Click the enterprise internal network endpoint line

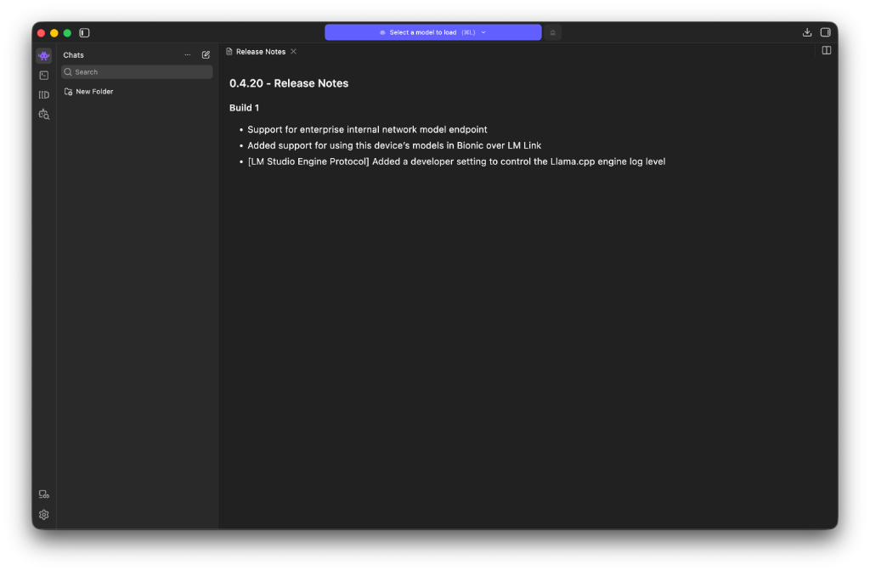(x=367, y=129)
